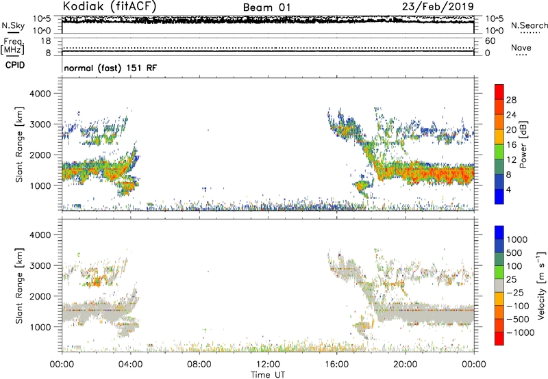Click the 'CPID' label
Screen dimensions: 548x379
coord(15,65)
